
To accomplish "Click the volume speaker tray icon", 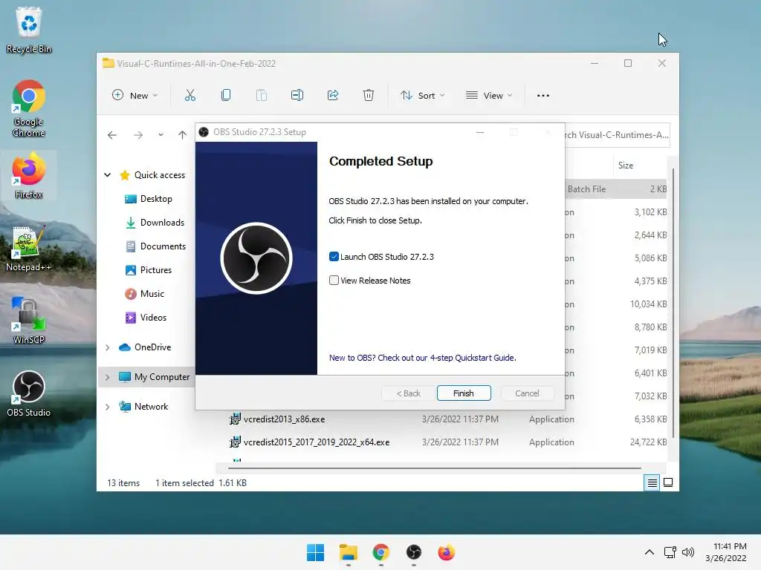I will point(687,552).
